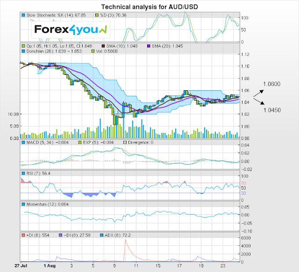Click the +DI spike peak near Aug 10
The width and height of the screenshot is (299, 272).
pyautogui.click(x=125, y=240)
